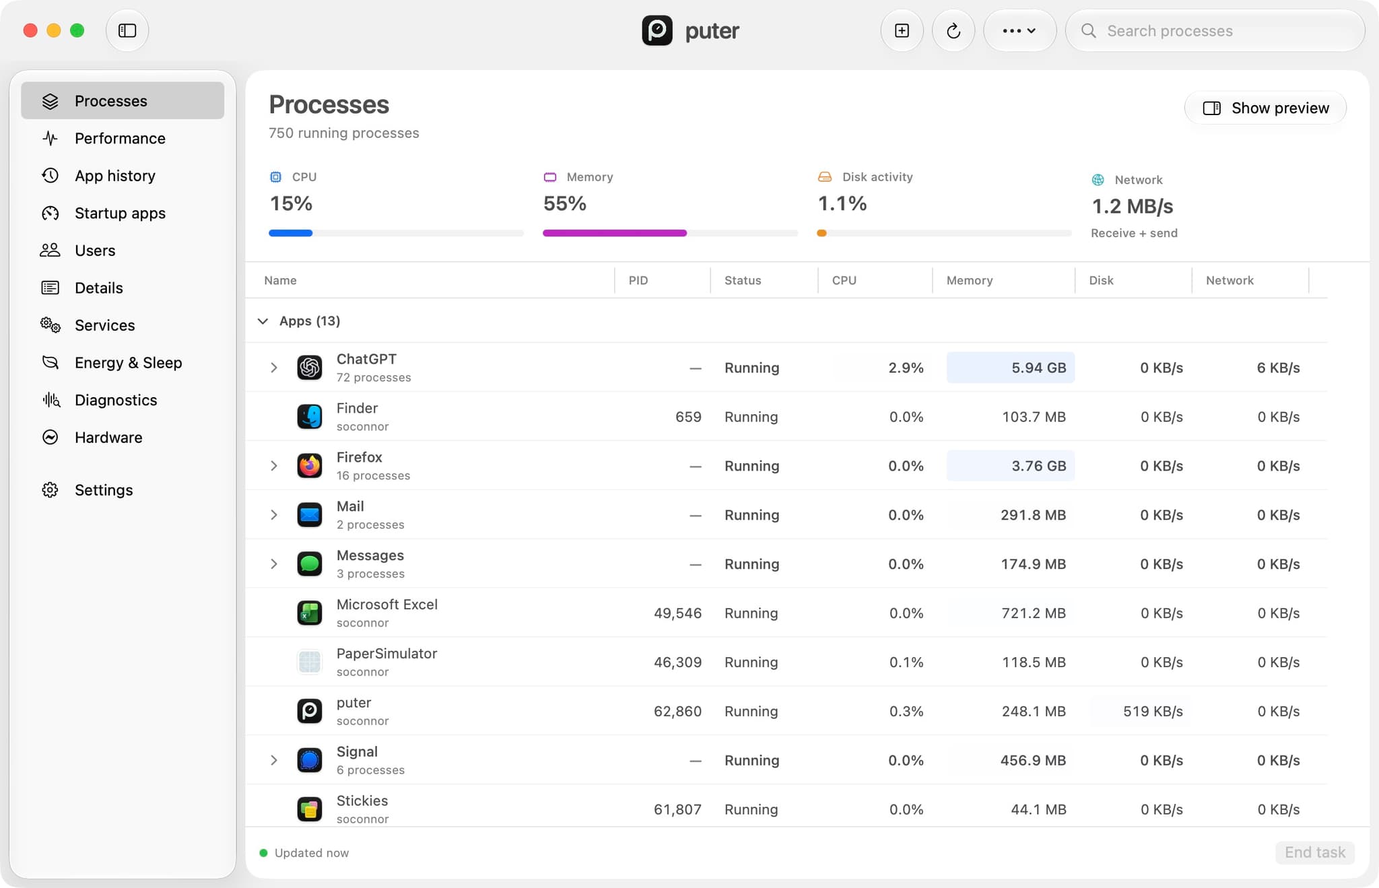The image size is (1379, 888).
Task: Click the PaperSimulator app icon
Action: pyautogui.click(x=310, y=662)
